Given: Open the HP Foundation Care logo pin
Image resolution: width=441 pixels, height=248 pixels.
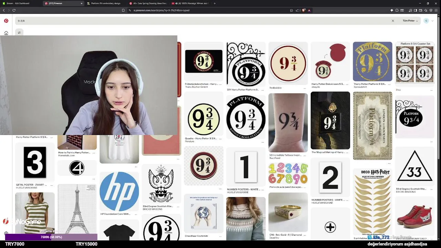Looking at the screenshot, I should 119,192.
